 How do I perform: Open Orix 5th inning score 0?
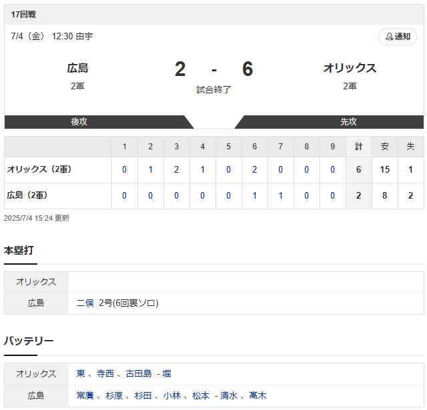pyautogui.click(x=228, y=169)
